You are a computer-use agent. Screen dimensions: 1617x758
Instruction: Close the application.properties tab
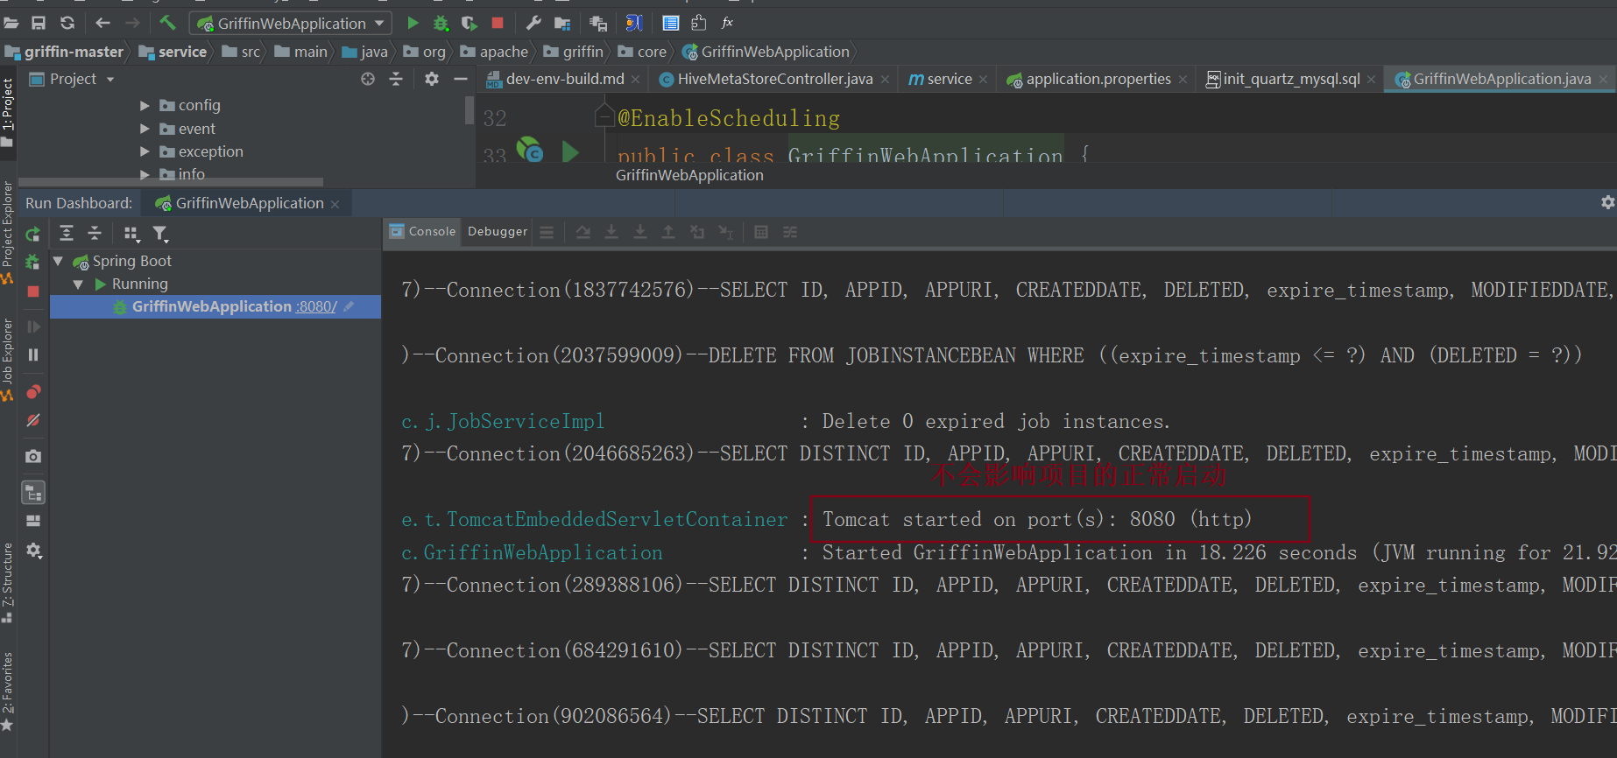[x=1183, y=80]
